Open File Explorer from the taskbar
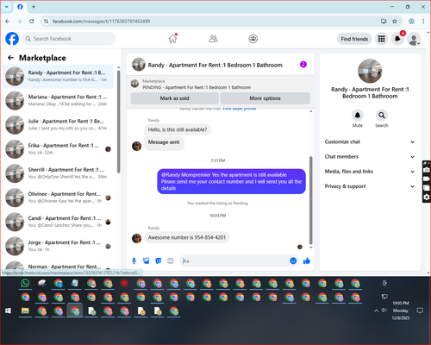 25,310
